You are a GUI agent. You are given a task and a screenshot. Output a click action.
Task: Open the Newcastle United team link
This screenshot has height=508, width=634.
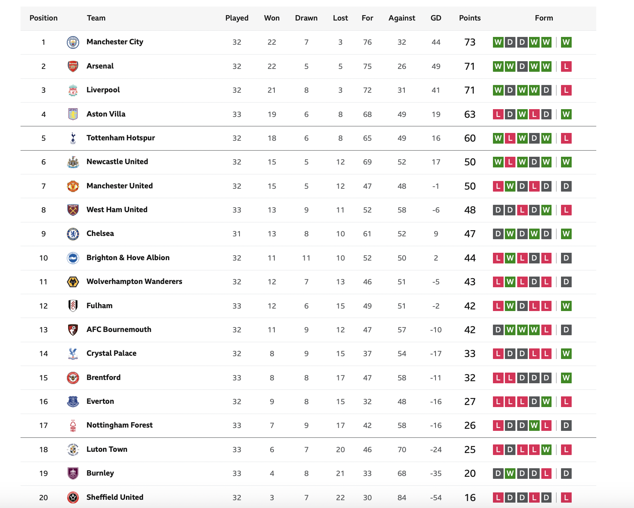pos(117,162)
